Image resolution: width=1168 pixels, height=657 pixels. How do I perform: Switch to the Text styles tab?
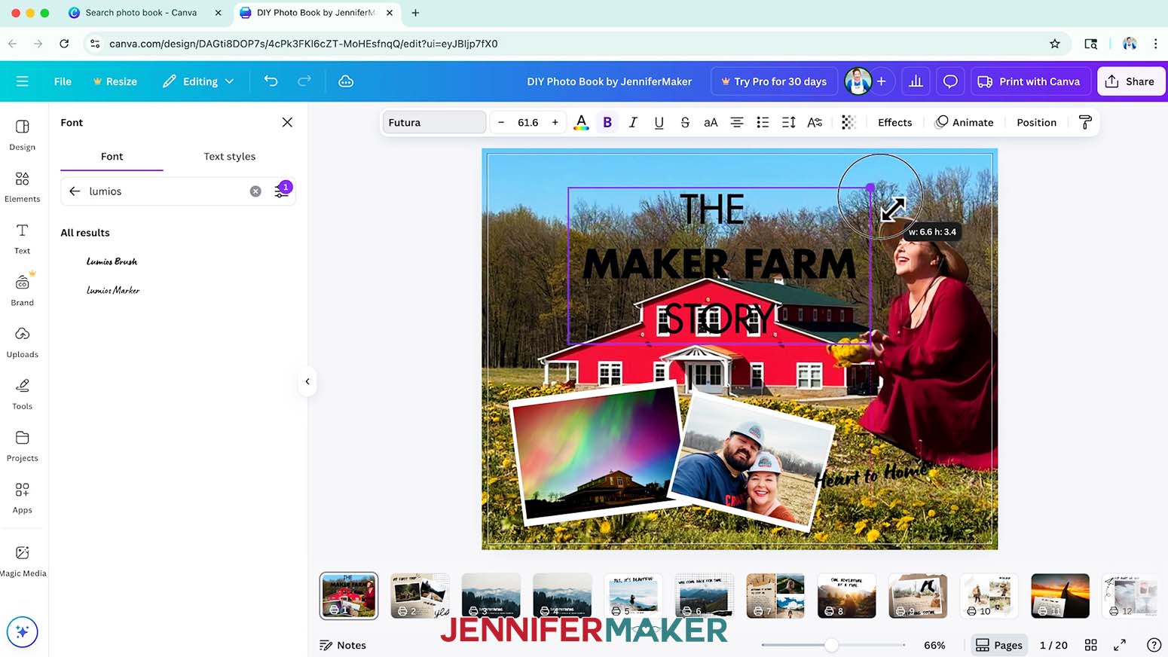click(229, 156)
